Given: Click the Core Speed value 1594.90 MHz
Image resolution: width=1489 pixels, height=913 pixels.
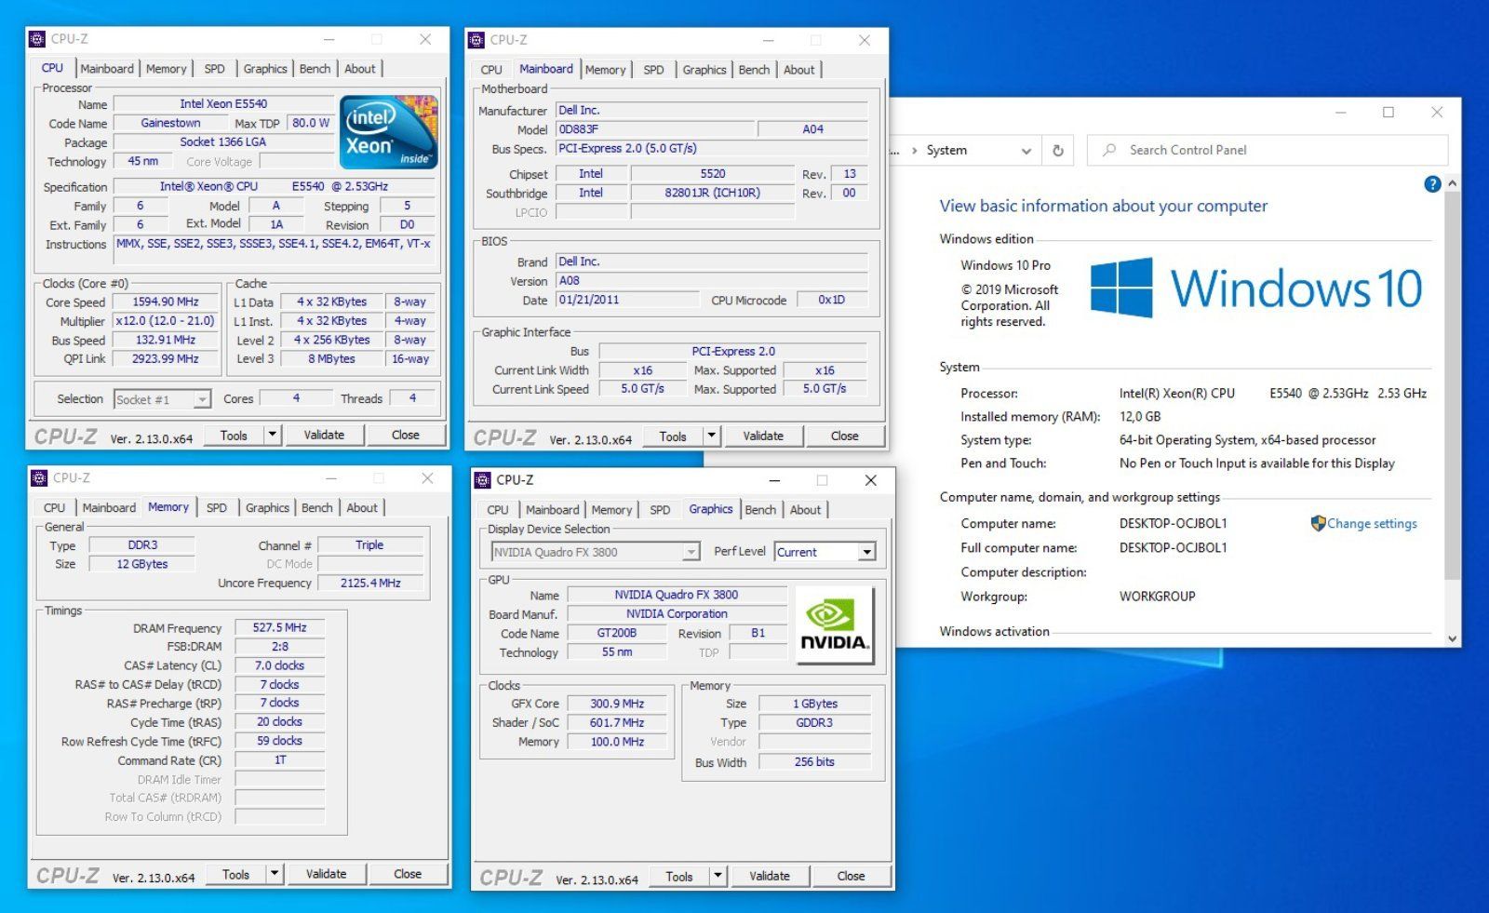Looking at the screenshot, I should (x=166, y=302).
